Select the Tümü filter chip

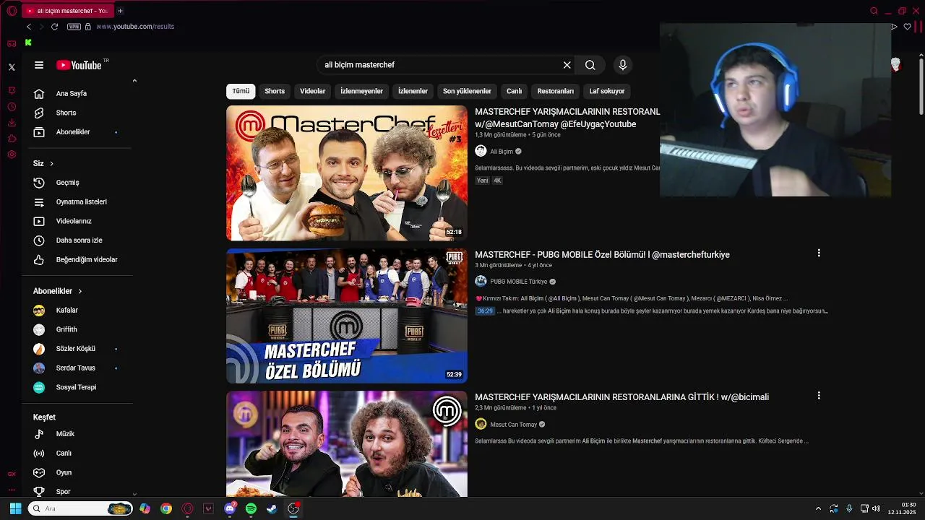click(x=241, y=91)
